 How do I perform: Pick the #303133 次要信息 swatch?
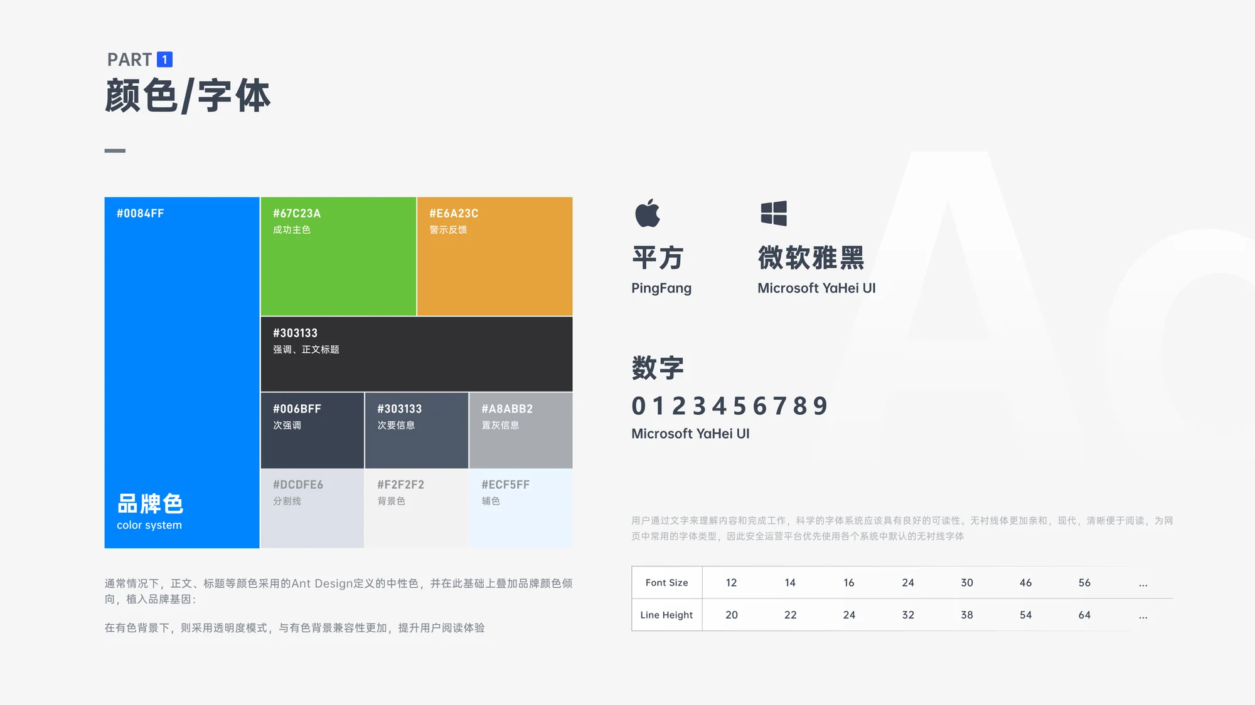click(x=417, y=431)
